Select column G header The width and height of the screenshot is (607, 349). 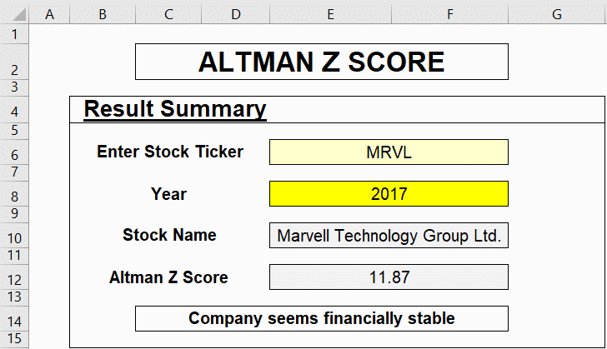click(556, 12)
